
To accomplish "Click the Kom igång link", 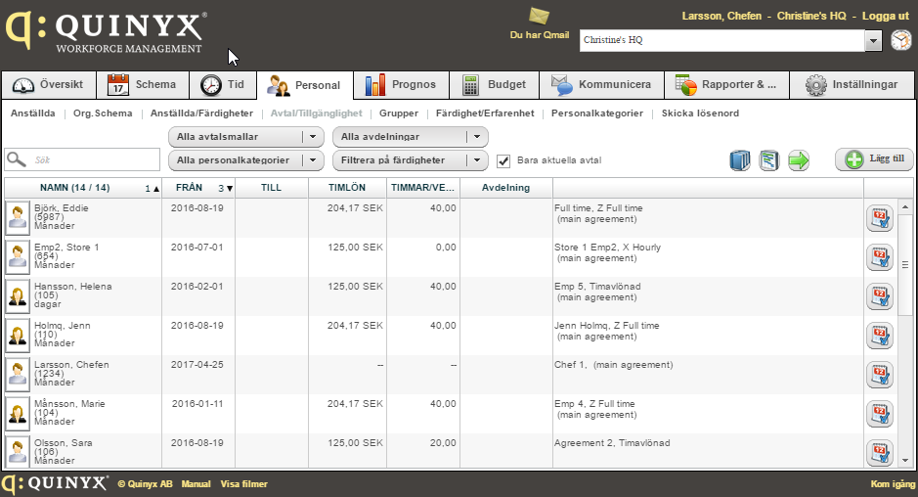I will tap(893, 484).
